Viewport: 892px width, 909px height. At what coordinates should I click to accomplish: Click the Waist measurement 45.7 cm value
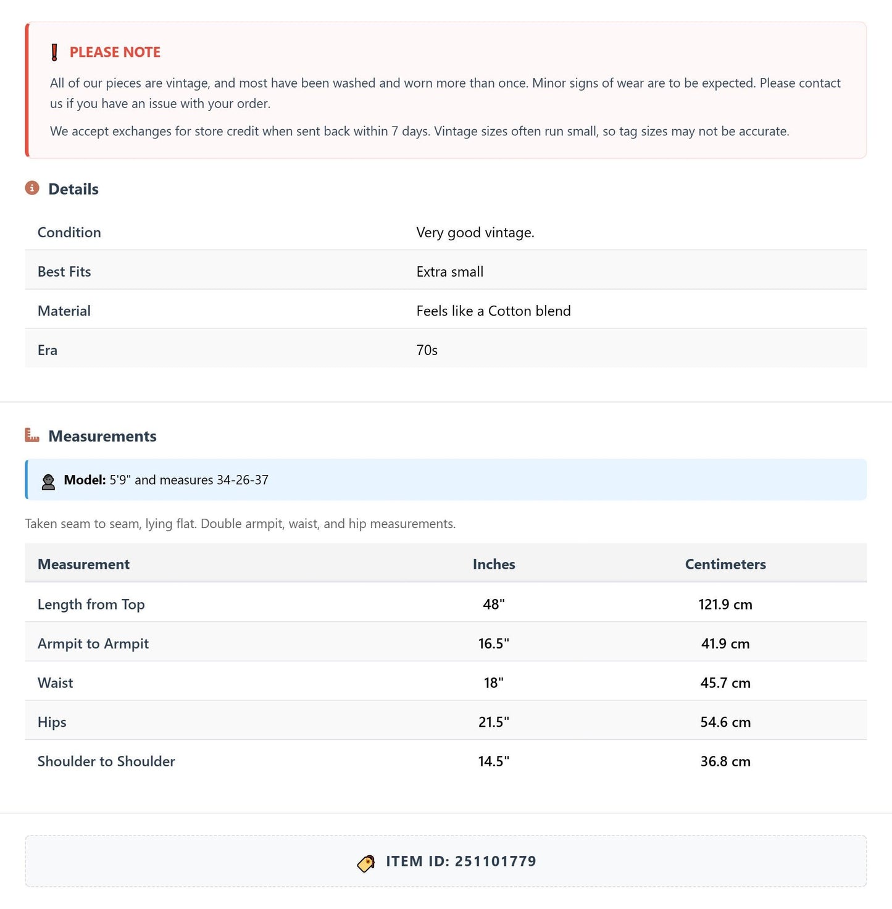(725, 683)
